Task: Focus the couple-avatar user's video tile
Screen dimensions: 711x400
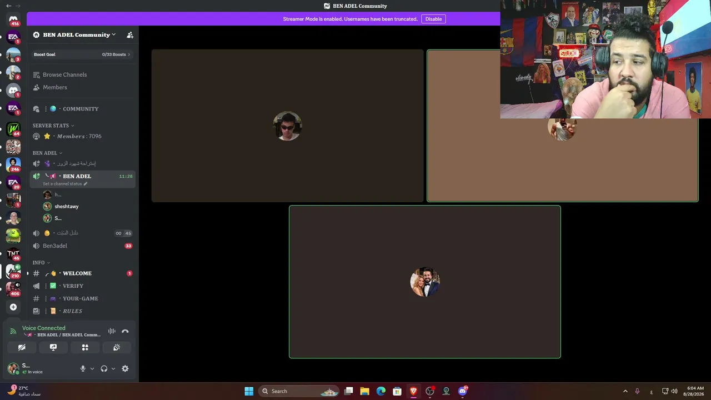Action: (425, 282)
